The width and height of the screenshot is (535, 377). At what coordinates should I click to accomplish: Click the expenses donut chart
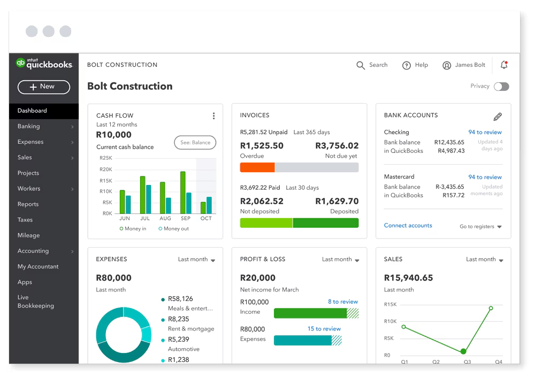[124, 335]
